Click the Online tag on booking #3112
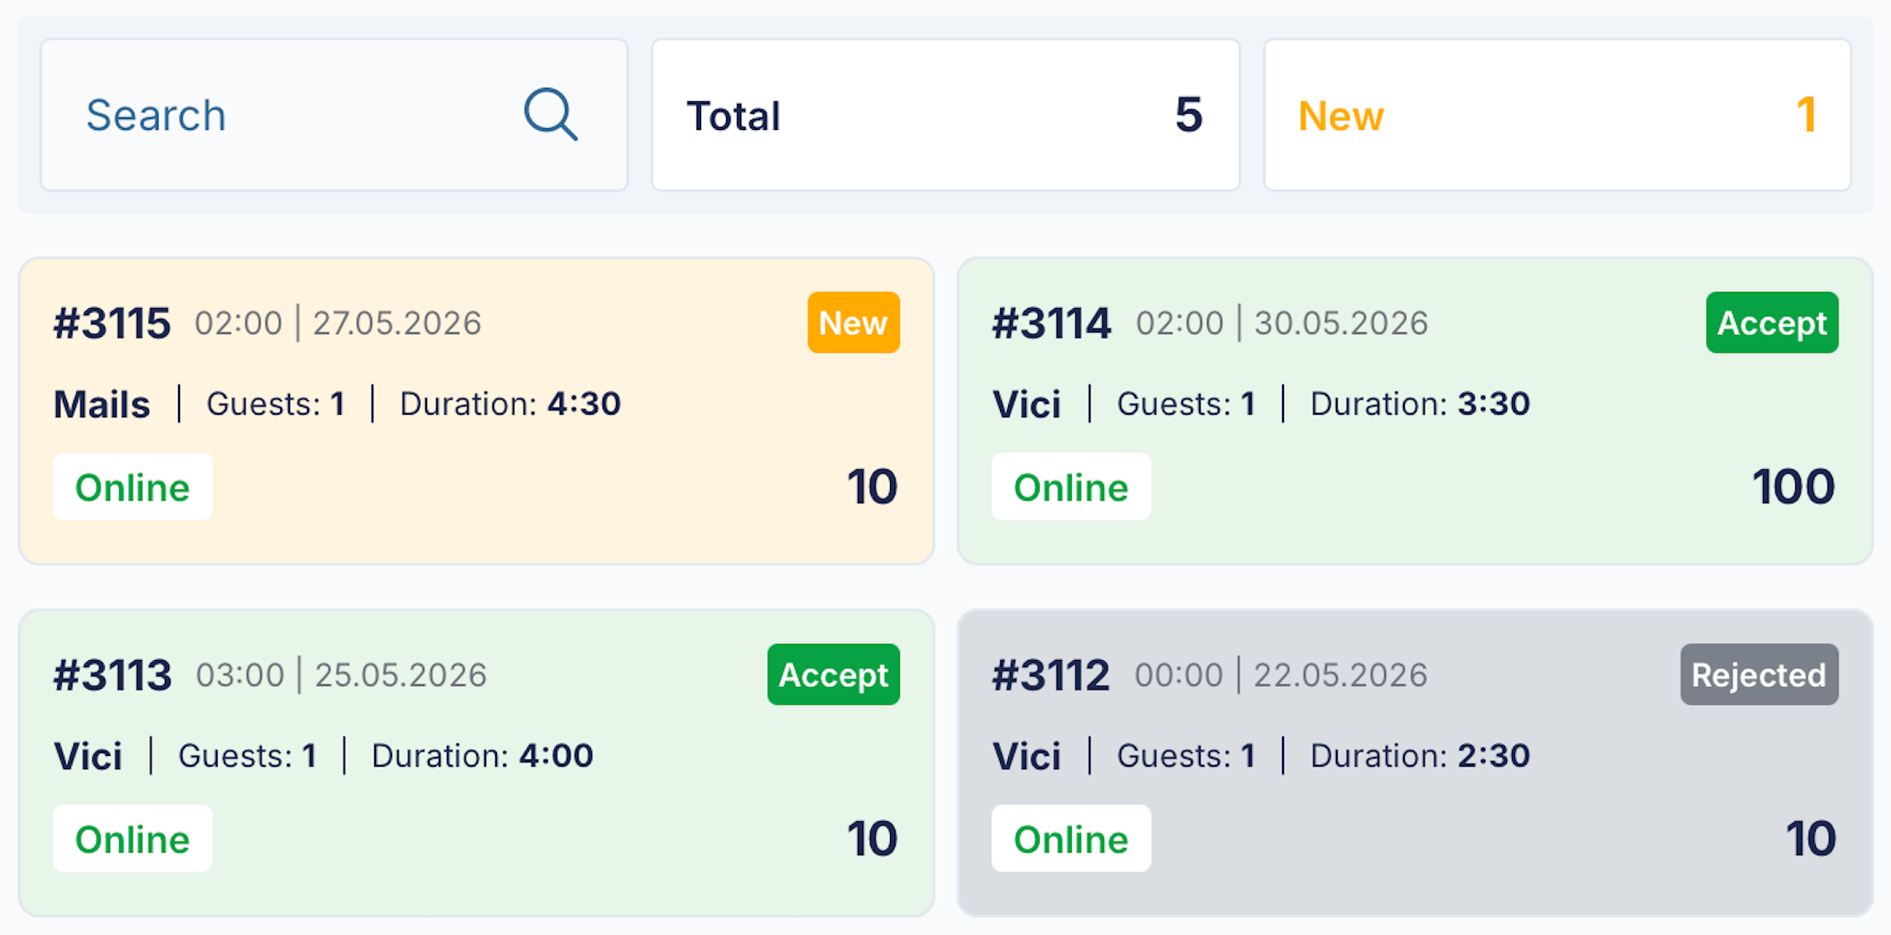The width and height of the screenshot is (1891, 935). pyautogui.click(x=1071, y=839)
